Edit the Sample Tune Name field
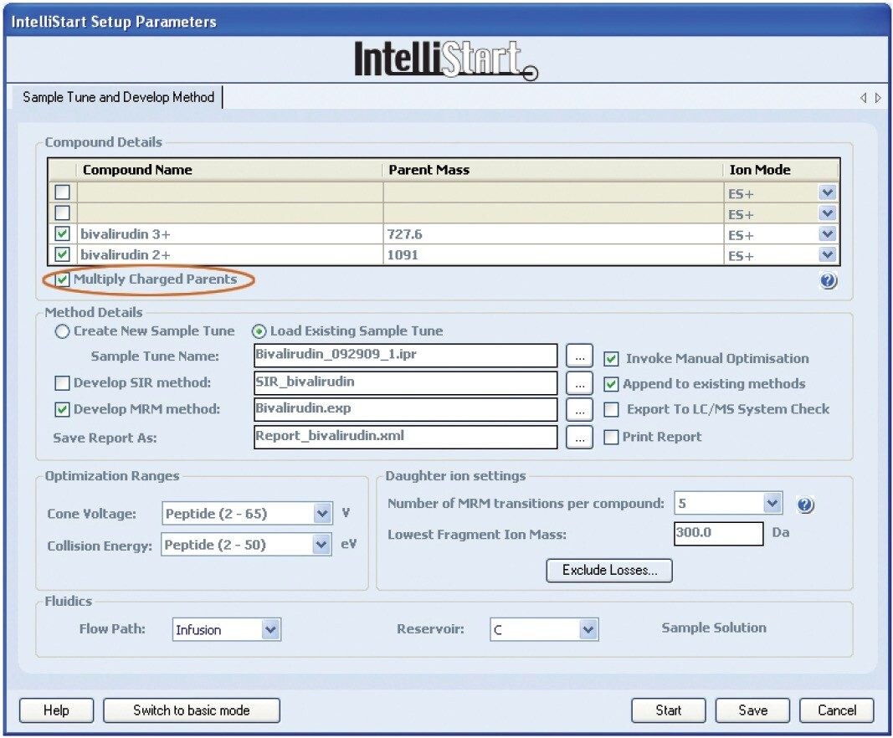 [406, 356]
